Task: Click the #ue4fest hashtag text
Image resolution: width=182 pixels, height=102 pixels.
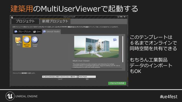Action: tap(169, 97)
